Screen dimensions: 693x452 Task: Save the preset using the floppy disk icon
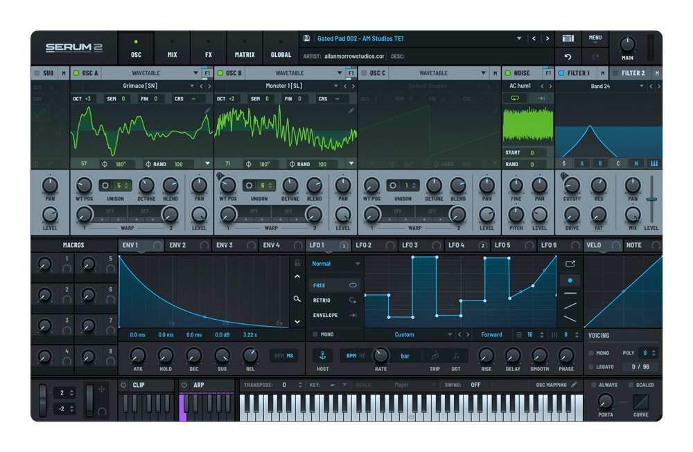click(306, 38)
